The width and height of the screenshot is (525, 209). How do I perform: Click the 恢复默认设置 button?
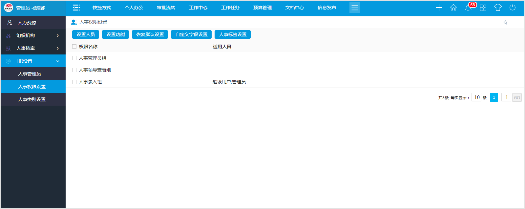(150, 34)
